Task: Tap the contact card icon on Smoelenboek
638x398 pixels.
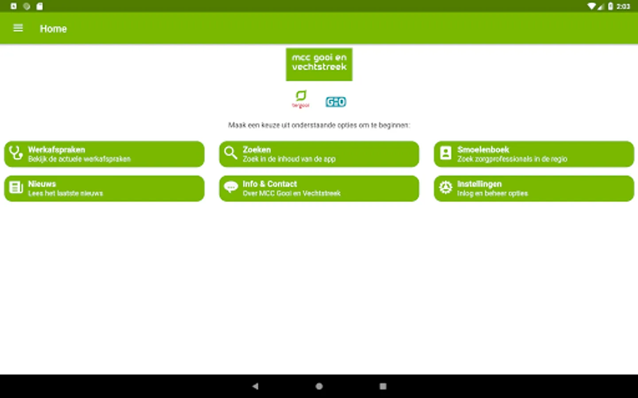Action: coord(445,153)
